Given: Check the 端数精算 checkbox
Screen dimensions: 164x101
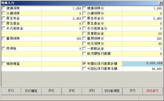Looking at the screenshot, I should pos(4,64).
